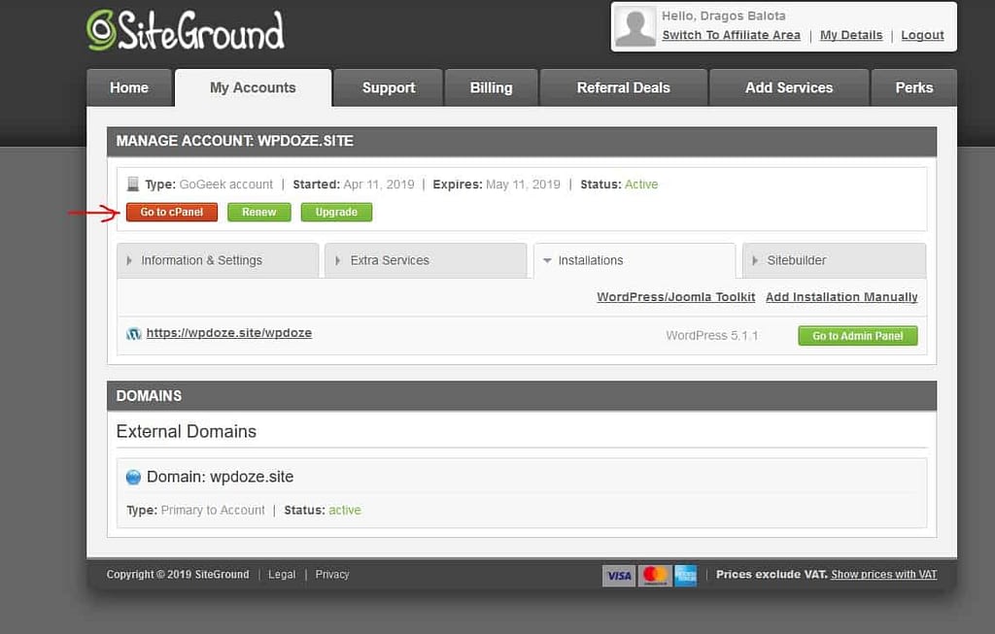The height and width of the screenshot is (634, 995).
Task: Click the 'WordPress 5.1.1' version text
Action: click(x=712, y=335)
